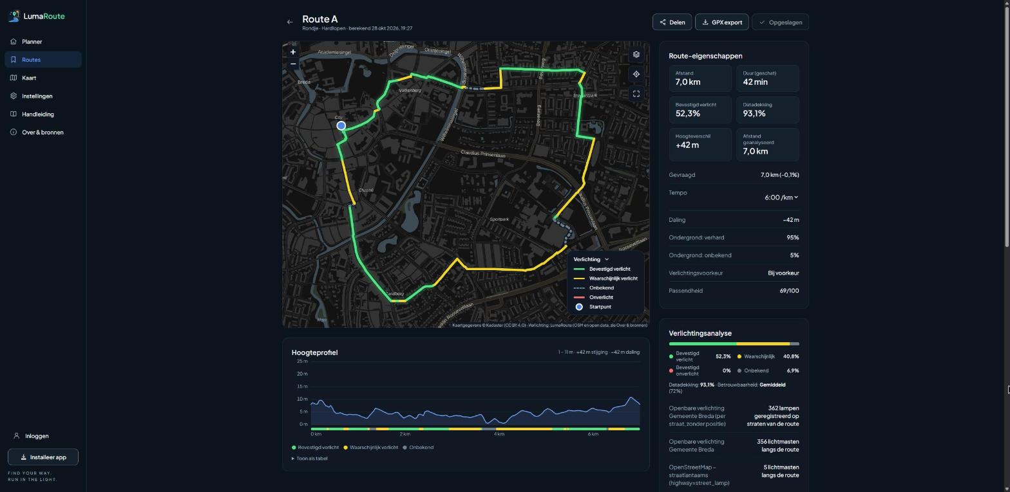1010x492 pixels.
Task: Click the blue start point marker on map
Action: point(341,126)
